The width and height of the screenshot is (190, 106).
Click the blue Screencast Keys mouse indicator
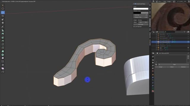click(x=87, y=79)
